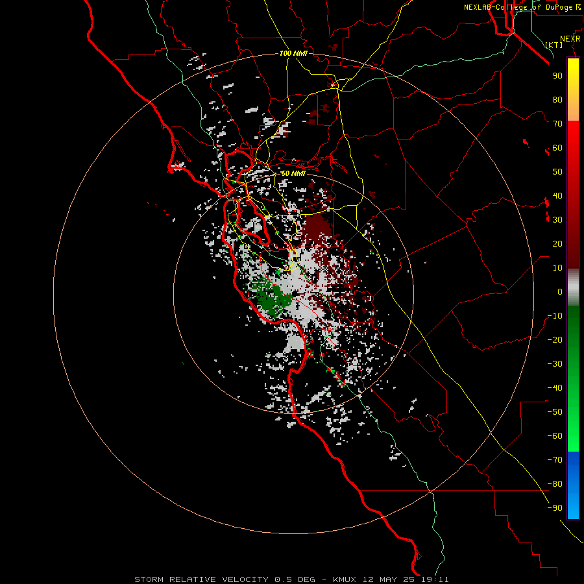This screenshot has width=584, height=584.
Task: Click the 0 knot scale label
Action: pos(560,292)
